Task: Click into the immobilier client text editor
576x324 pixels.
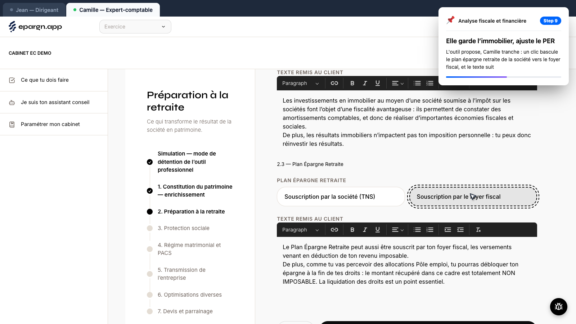Action: point(407,122)
